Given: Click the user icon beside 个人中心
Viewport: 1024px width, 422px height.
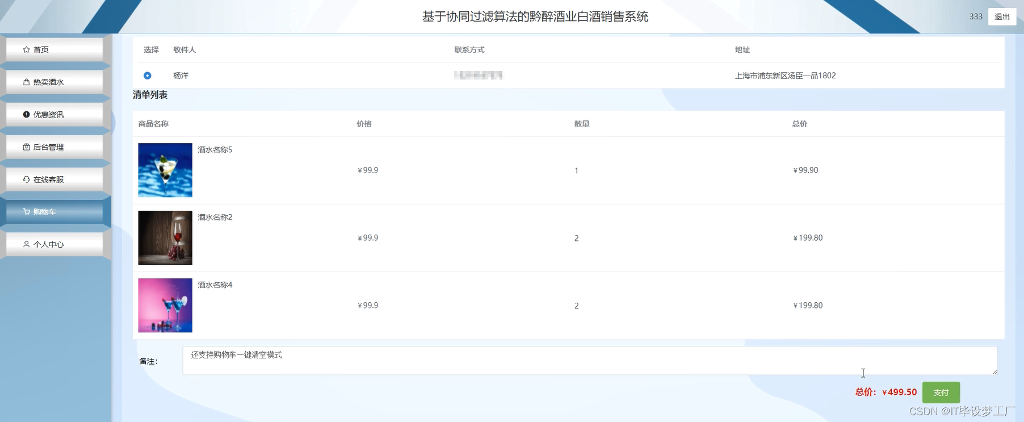Looking at the screenshot, I should click(x=26, y=244).
